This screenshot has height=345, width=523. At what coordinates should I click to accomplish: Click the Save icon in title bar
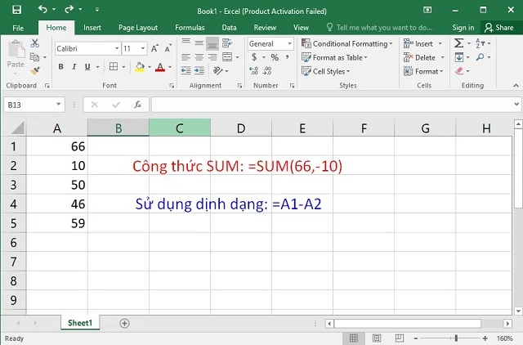16,10
